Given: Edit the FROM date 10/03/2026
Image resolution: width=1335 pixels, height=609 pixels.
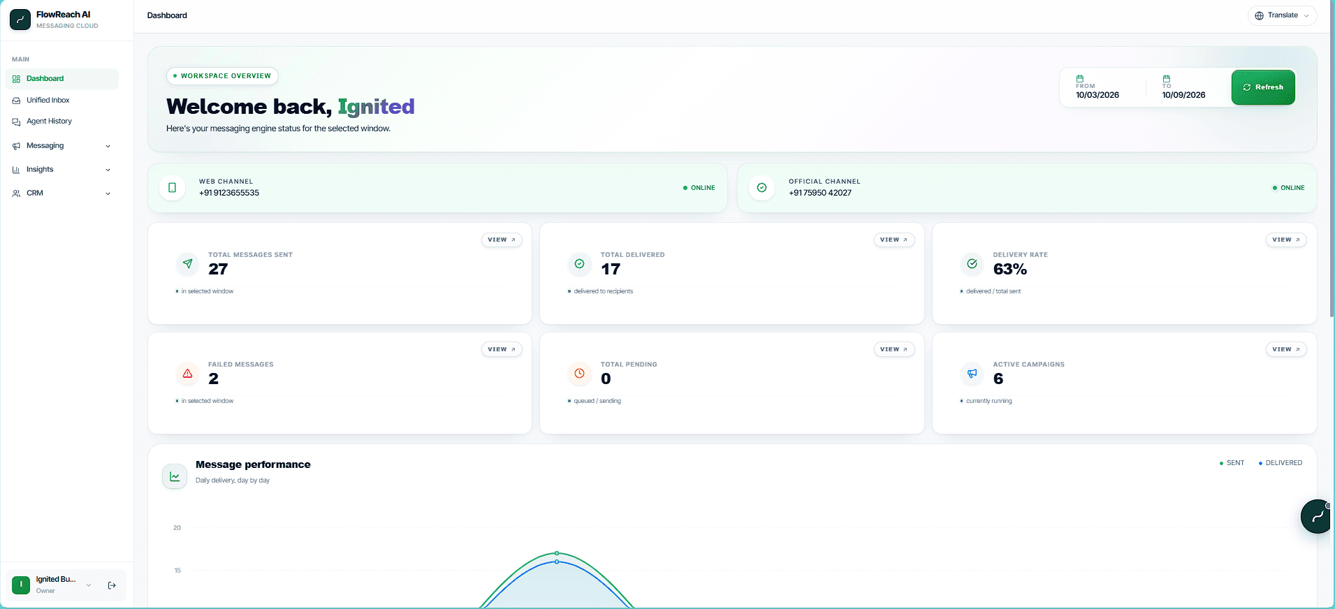Looking at the screenshot, I should pyautogui.click(x=1097, y=95).
